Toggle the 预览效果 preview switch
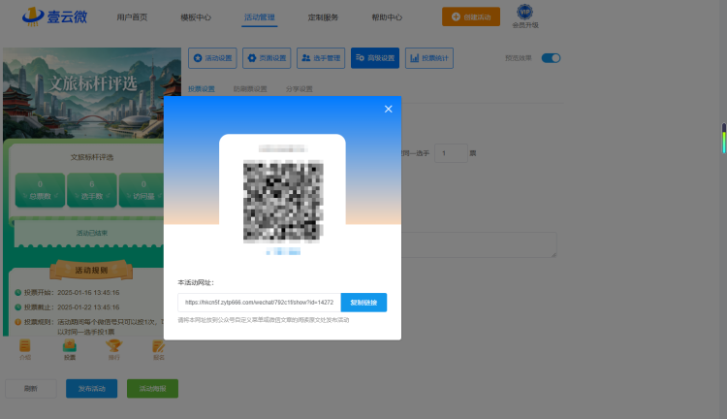The image size is (727, 419). click(x=551, y=58)
